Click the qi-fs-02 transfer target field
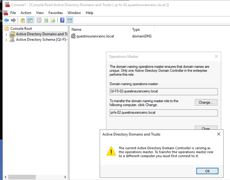230x180 pixels. coord(164,113)
